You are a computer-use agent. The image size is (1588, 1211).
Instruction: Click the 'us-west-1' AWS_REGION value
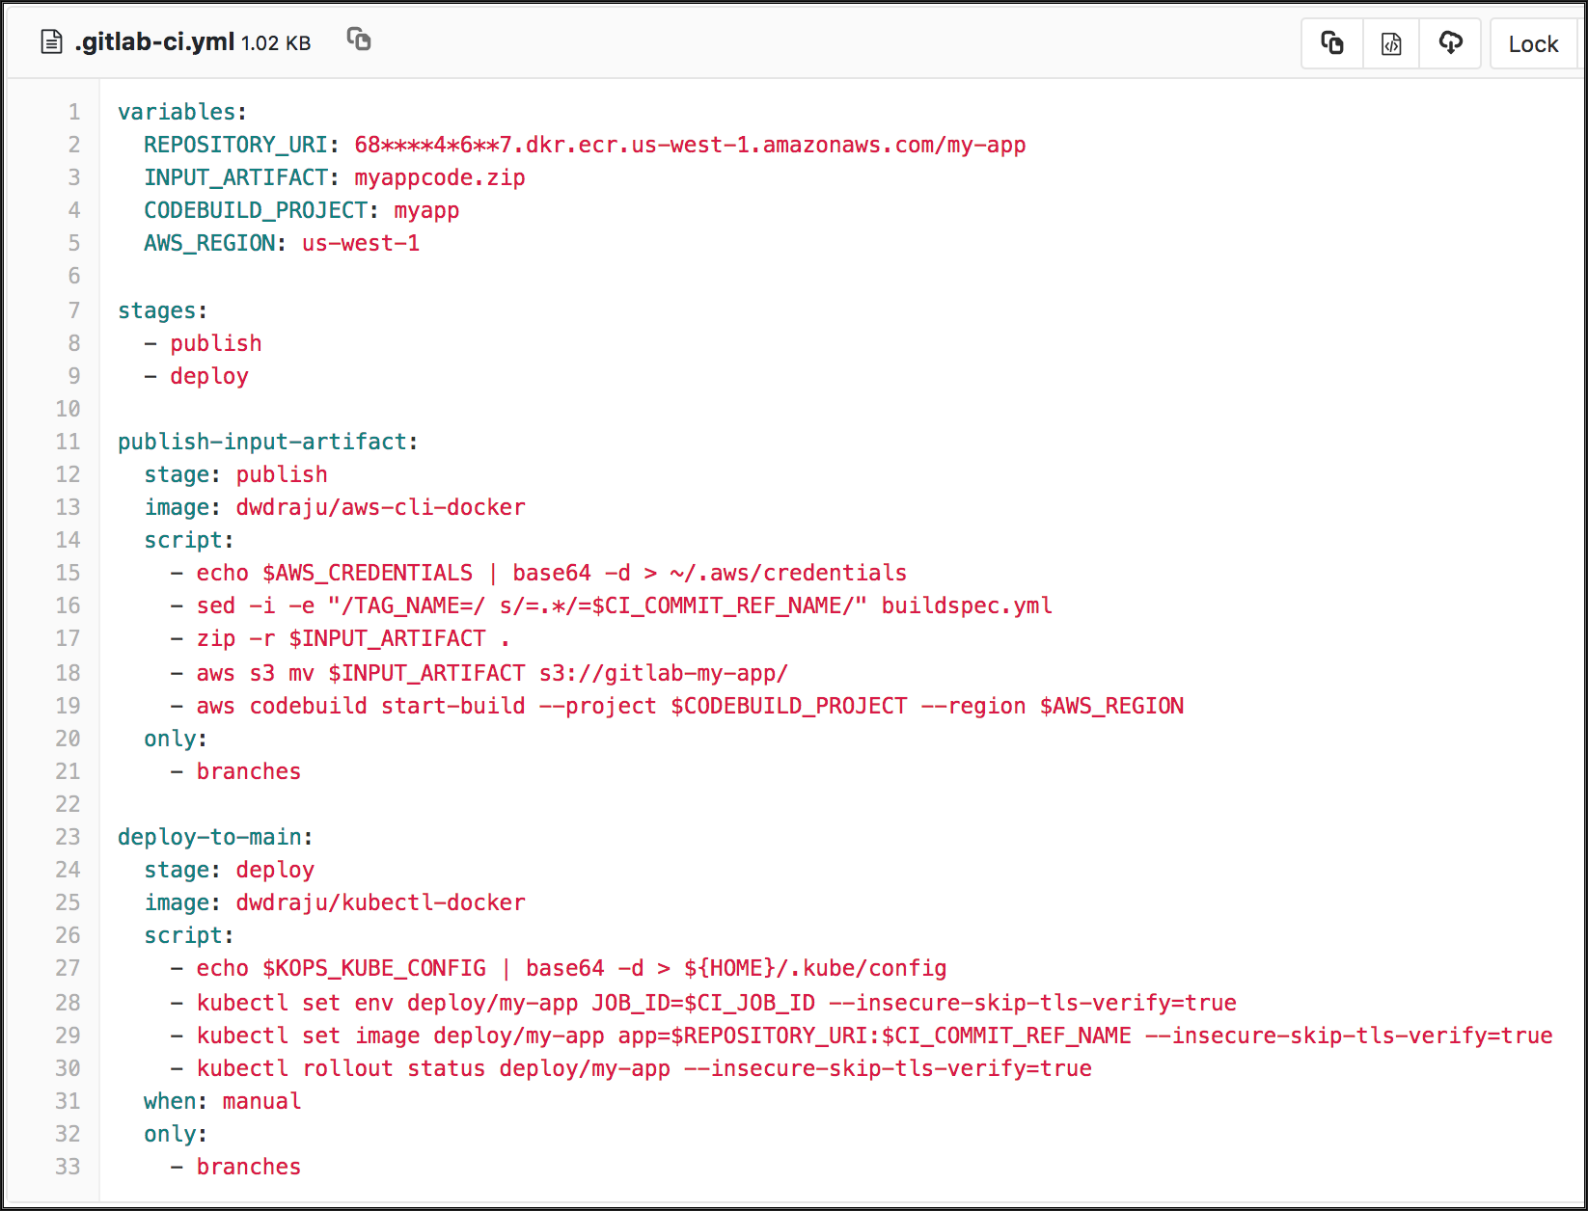[361, 243]
